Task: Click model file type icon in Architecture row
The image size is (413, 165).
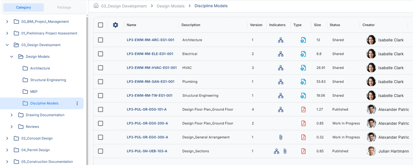Action: tap(303, 40)
